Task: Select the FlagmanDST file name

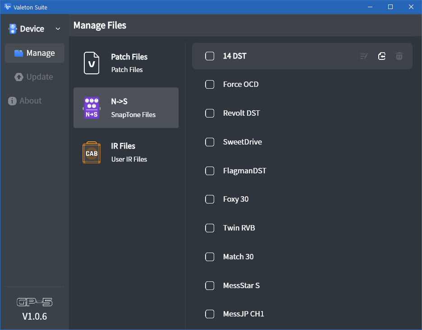Action: tap(245, 171)
